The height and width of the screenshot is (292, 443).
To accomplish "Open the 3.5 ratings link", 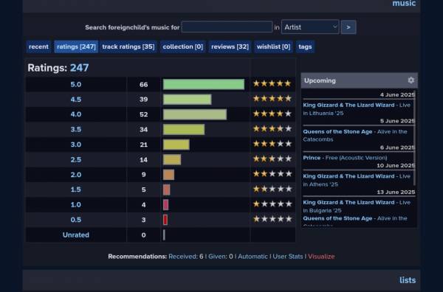I will pos(76,130).
